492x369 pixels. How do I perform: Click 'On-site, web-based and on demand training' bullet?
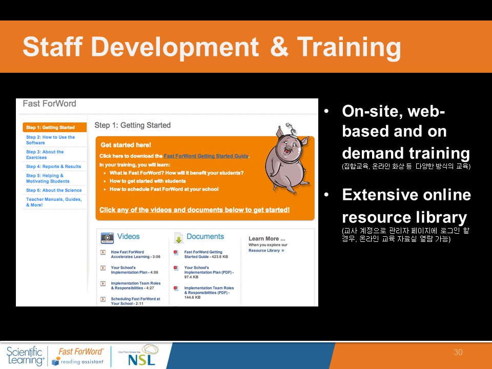406,132
